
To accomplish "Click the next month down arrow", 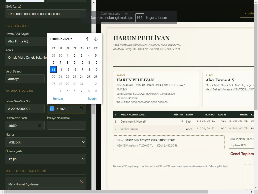I will point(95,39).
